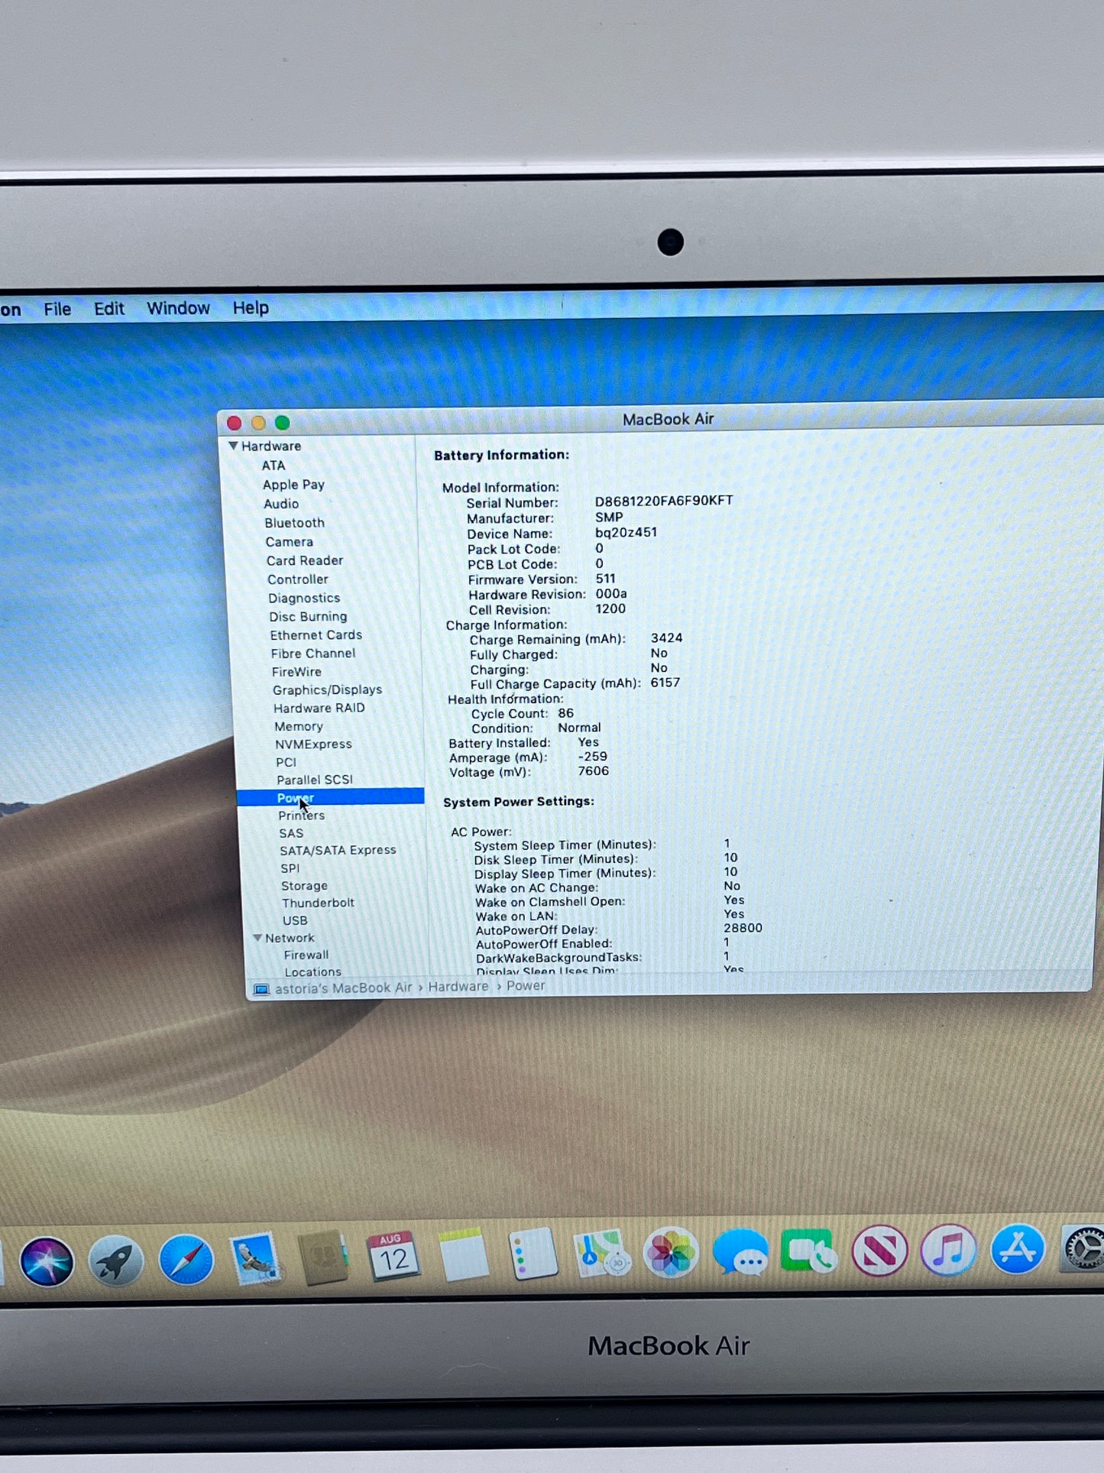Select Ethernet Cards in sidebar
1104x1473 pixels.
(316, 634)
